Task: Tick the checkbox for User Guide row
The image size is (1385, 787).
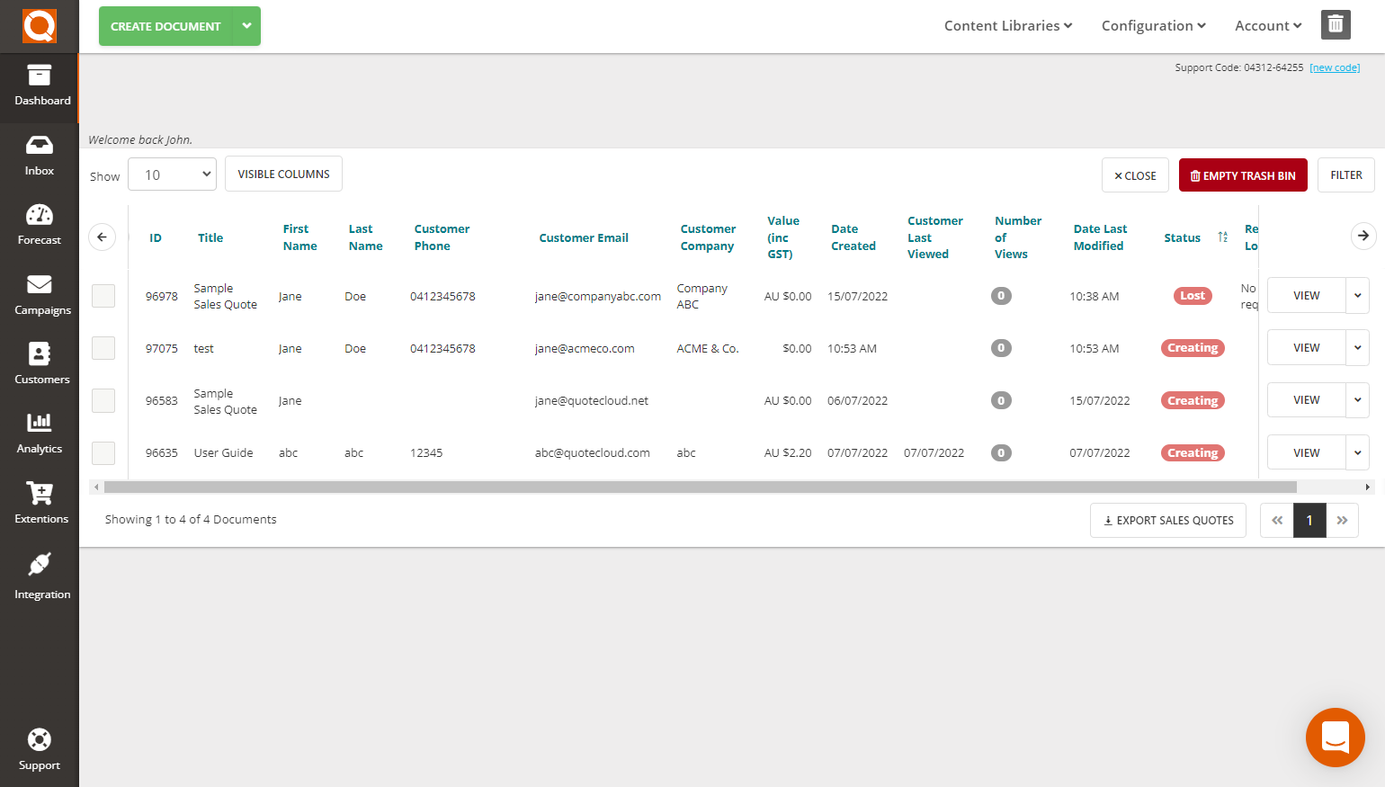Action: (103, 452)
